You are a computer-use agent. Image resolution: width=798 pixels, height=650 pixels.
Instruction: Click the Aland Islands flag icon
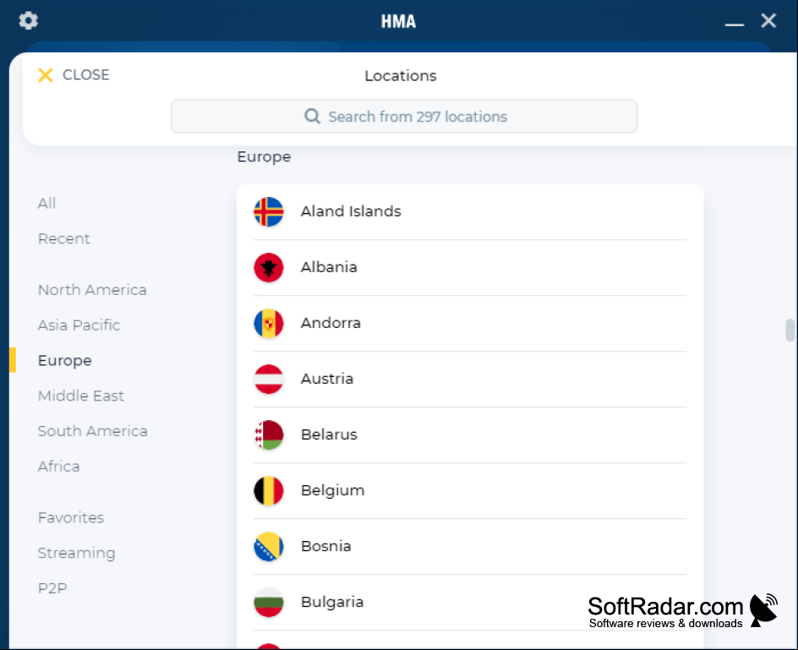[x=269, y=212]
